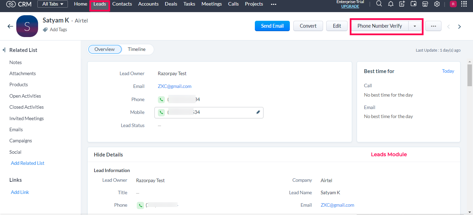The width and height of the screenshot is (473, 215).
Task: Click the UPGRADE link
Action: [x=350, y=6]
